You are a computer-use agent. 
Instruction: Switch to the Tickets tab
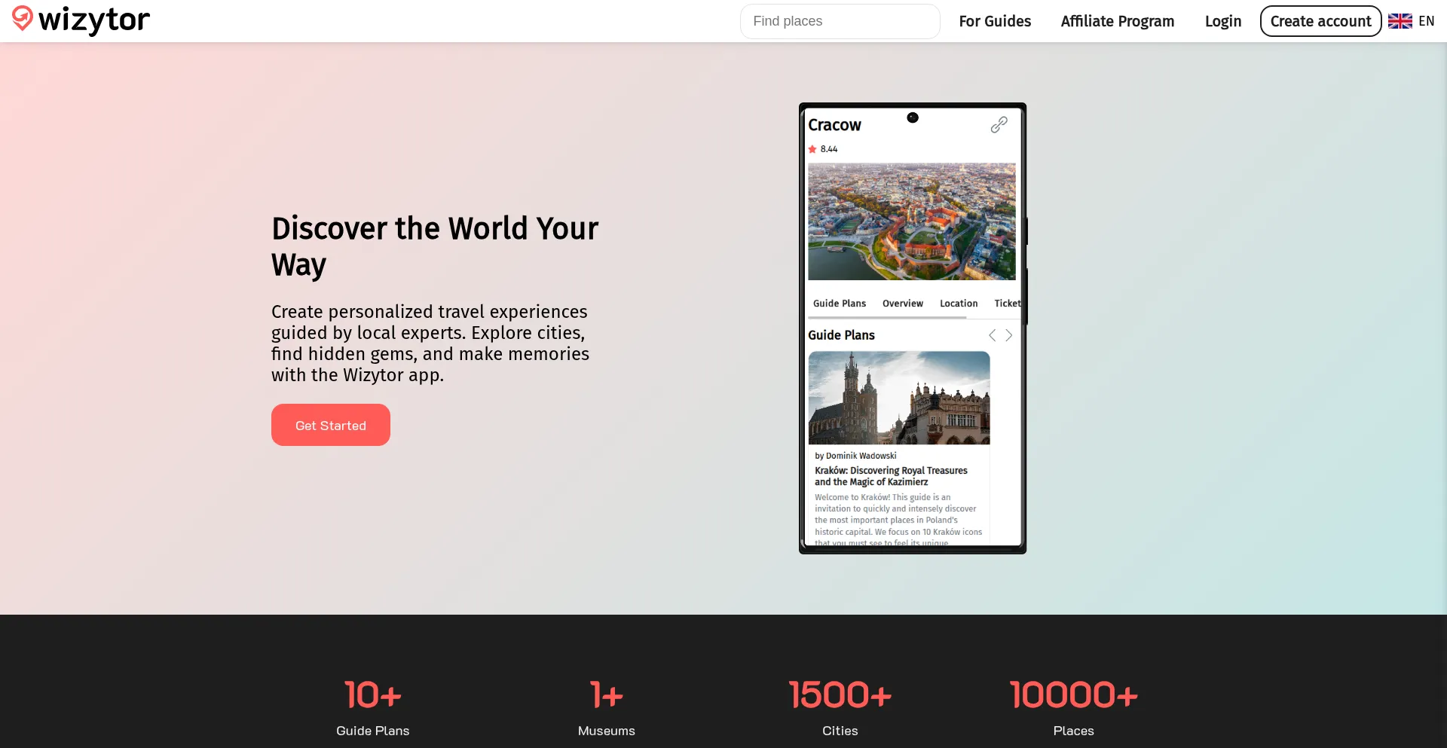(1008, 304)
